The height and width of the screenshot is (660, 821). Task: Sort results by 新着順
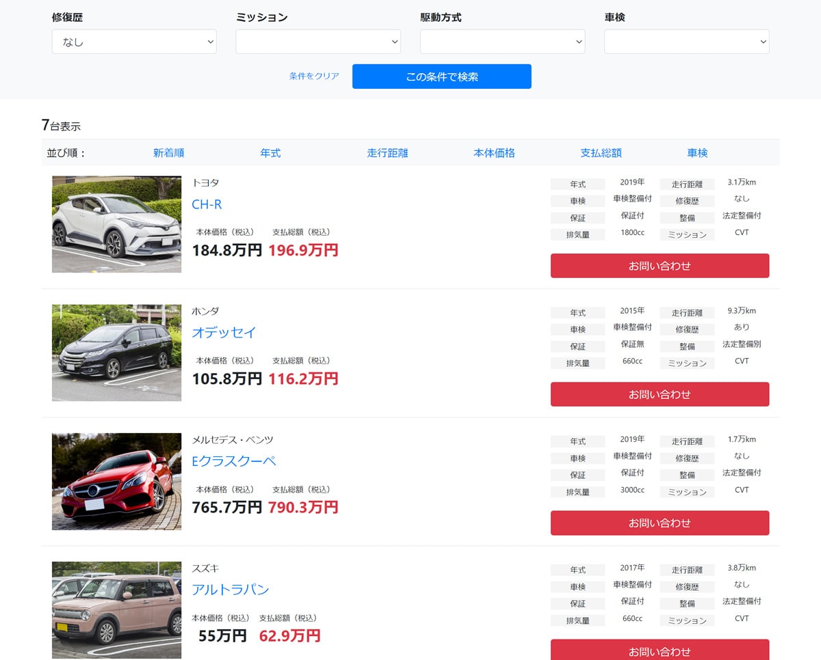168,153
